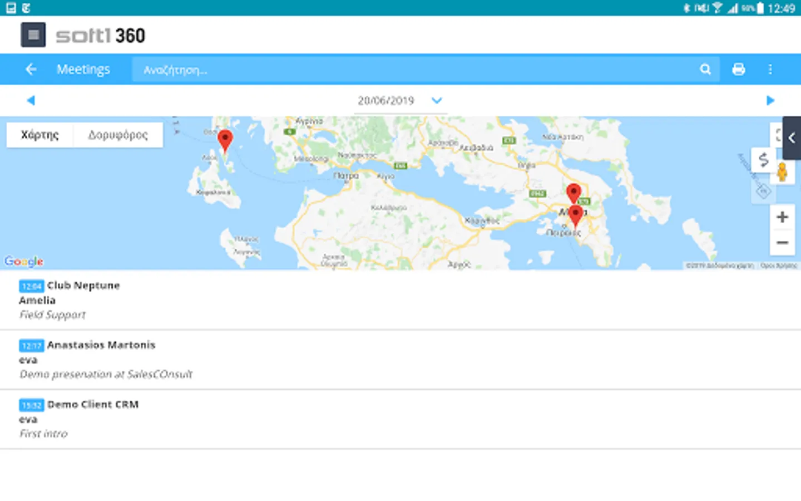Screen dimensions: 801x501
Task: Go to the next day
Action: (770, 100)
